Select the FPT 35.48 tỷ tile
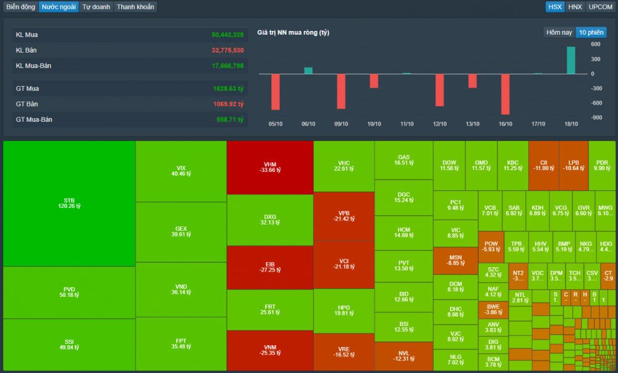The height and width of the screenshot is (373, 618). point(181,344)
